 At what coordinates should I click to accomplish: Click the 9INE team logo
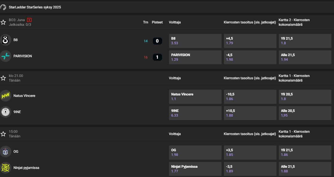click(6, 112)
